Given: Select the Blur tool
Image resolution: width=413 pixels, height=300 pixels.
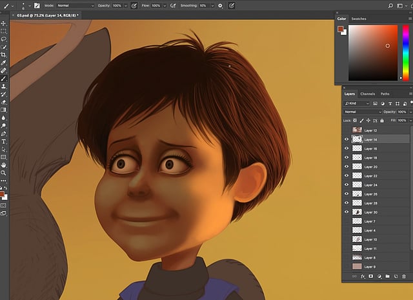Looking at the screenshot, I should [x=3, y=117].
